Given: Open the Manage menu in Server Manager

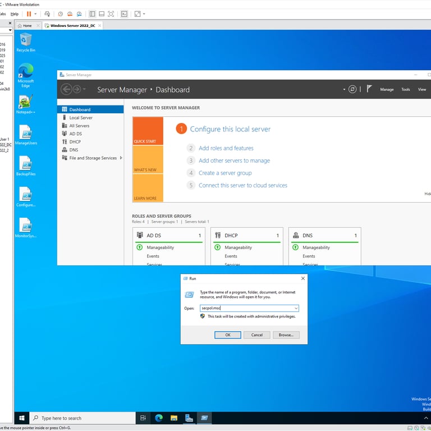Looking at the screenshot, I should tap(387, 89).
